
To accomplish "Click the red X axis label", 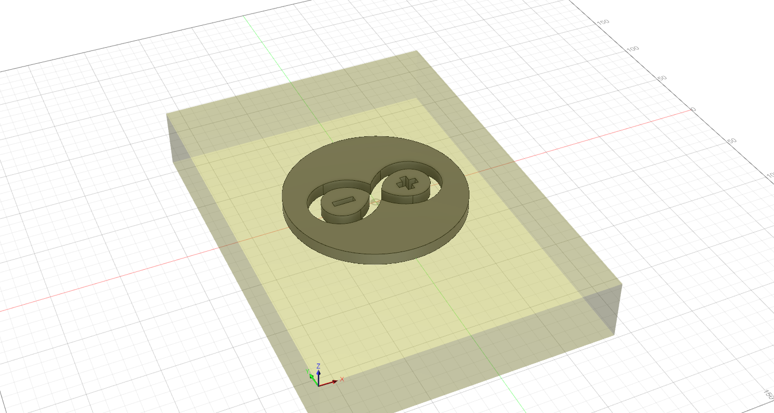I will [342, 380].
